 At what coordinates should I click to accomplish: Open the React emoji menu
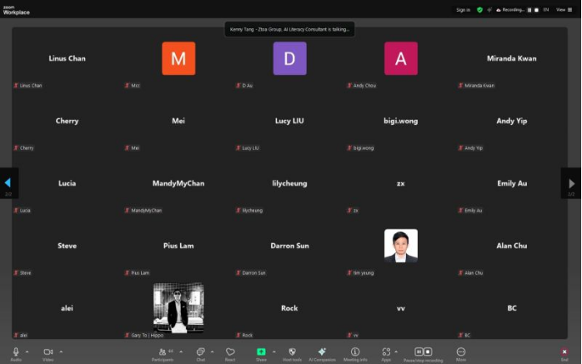click(230, 352)
